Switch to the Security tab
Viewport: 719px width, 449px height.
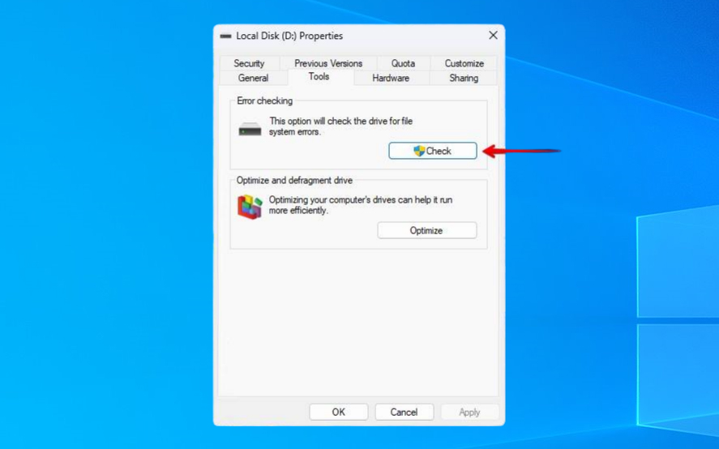pos(249,63)
